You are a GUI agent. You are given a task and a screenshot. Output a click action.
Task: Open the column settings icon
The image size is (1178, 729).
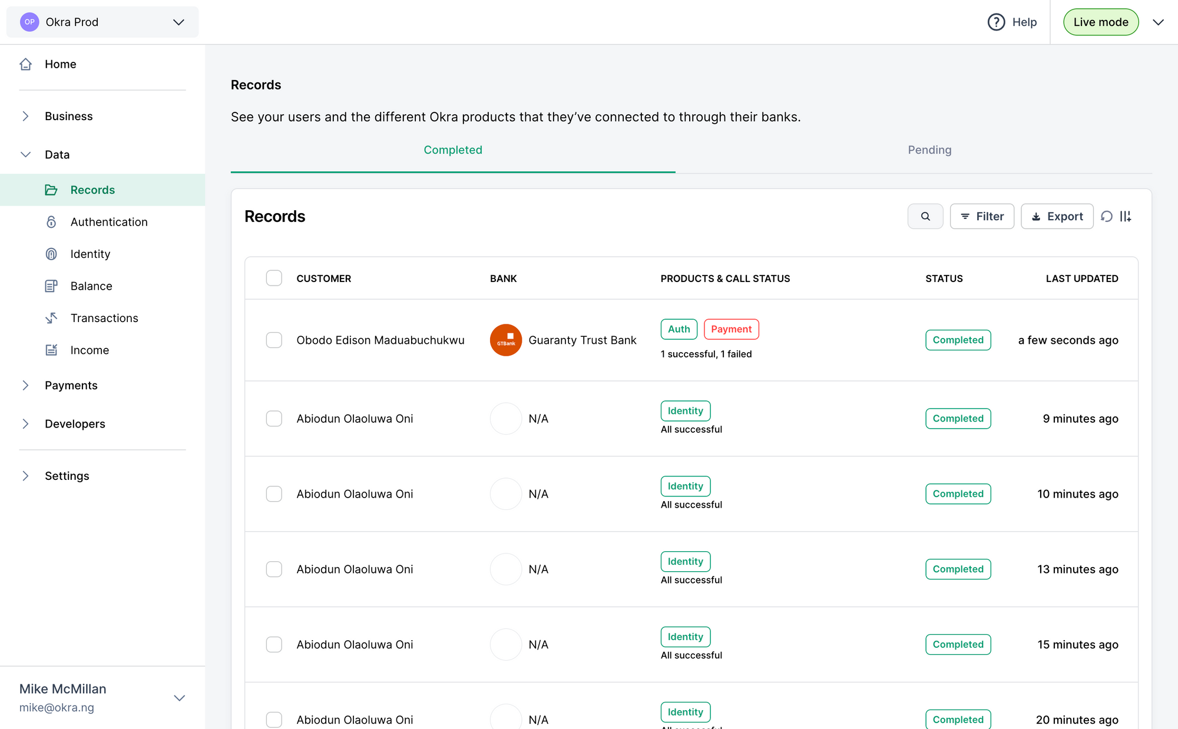tap(1126, 216)
